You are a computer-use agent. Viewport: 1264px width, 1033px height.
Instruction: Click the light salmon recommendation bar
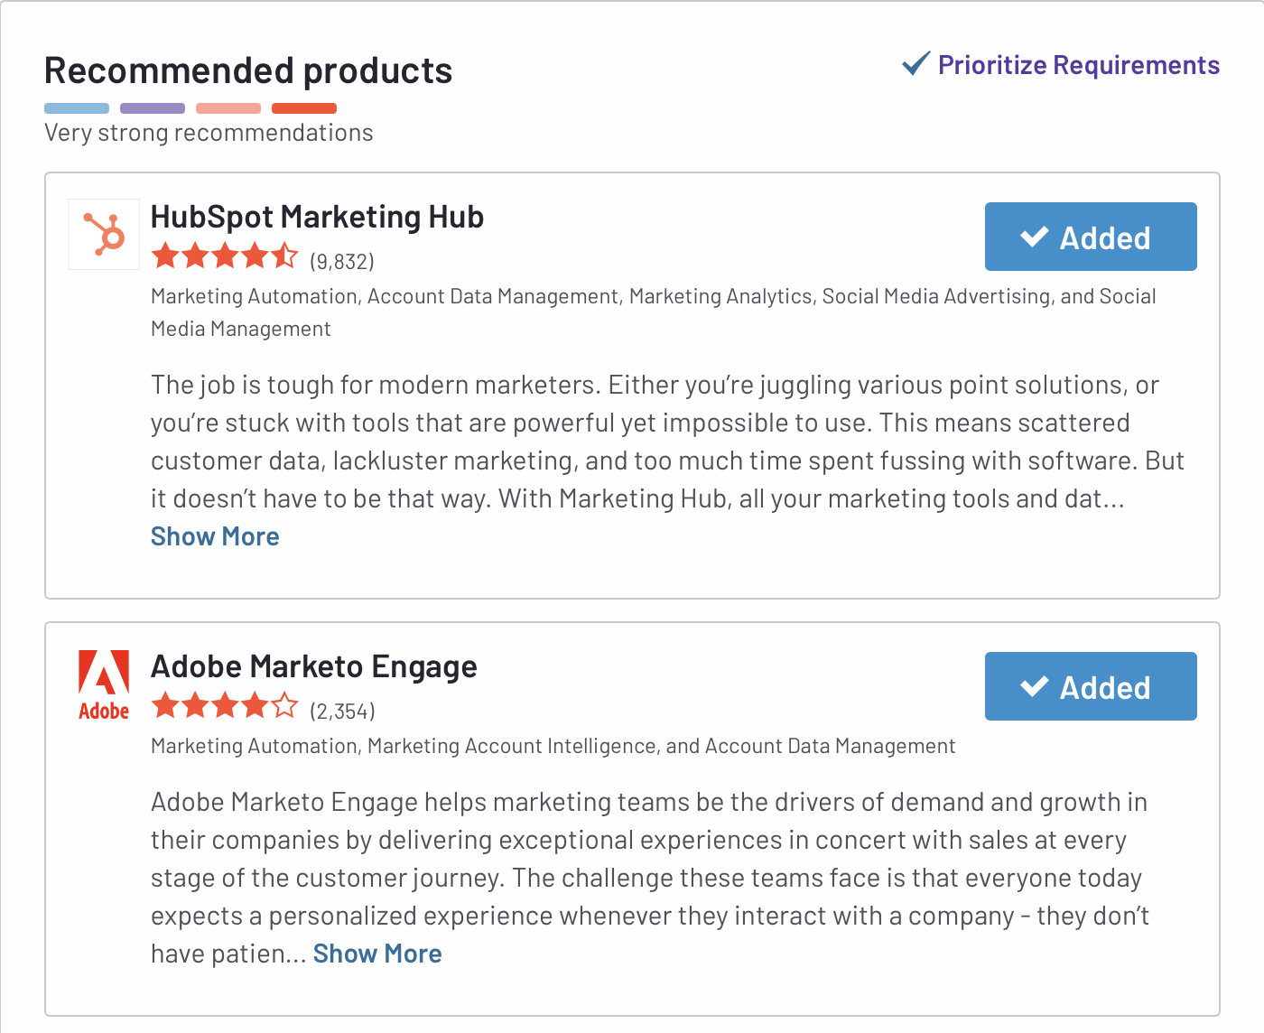click(x=228, y=108)
